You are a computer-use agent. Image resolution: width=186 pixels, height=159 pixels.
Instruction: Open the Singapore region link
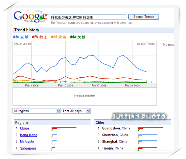click(x=28, y=148)
